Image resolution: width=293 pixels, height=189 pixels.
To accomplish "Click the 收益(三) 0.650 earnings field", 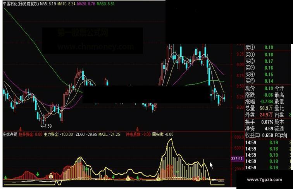I will pyautogui.click(x=259, y=135).
